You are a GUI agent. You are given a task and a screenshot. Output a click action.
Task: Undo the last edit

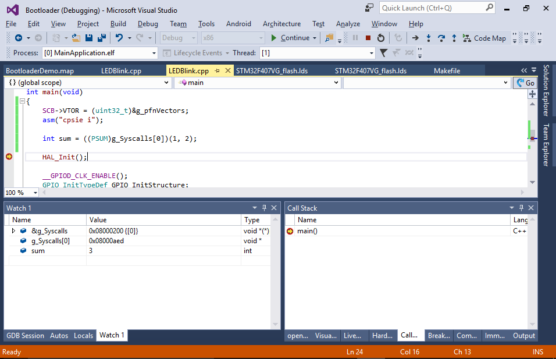(119, 38)
